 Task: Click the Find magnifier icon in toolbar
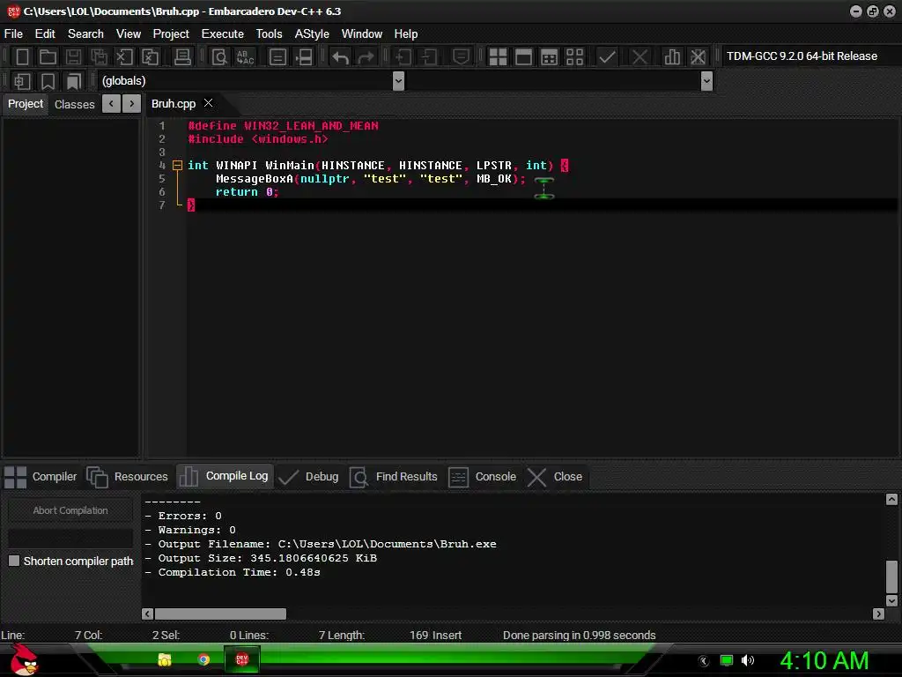click(219, 57)
